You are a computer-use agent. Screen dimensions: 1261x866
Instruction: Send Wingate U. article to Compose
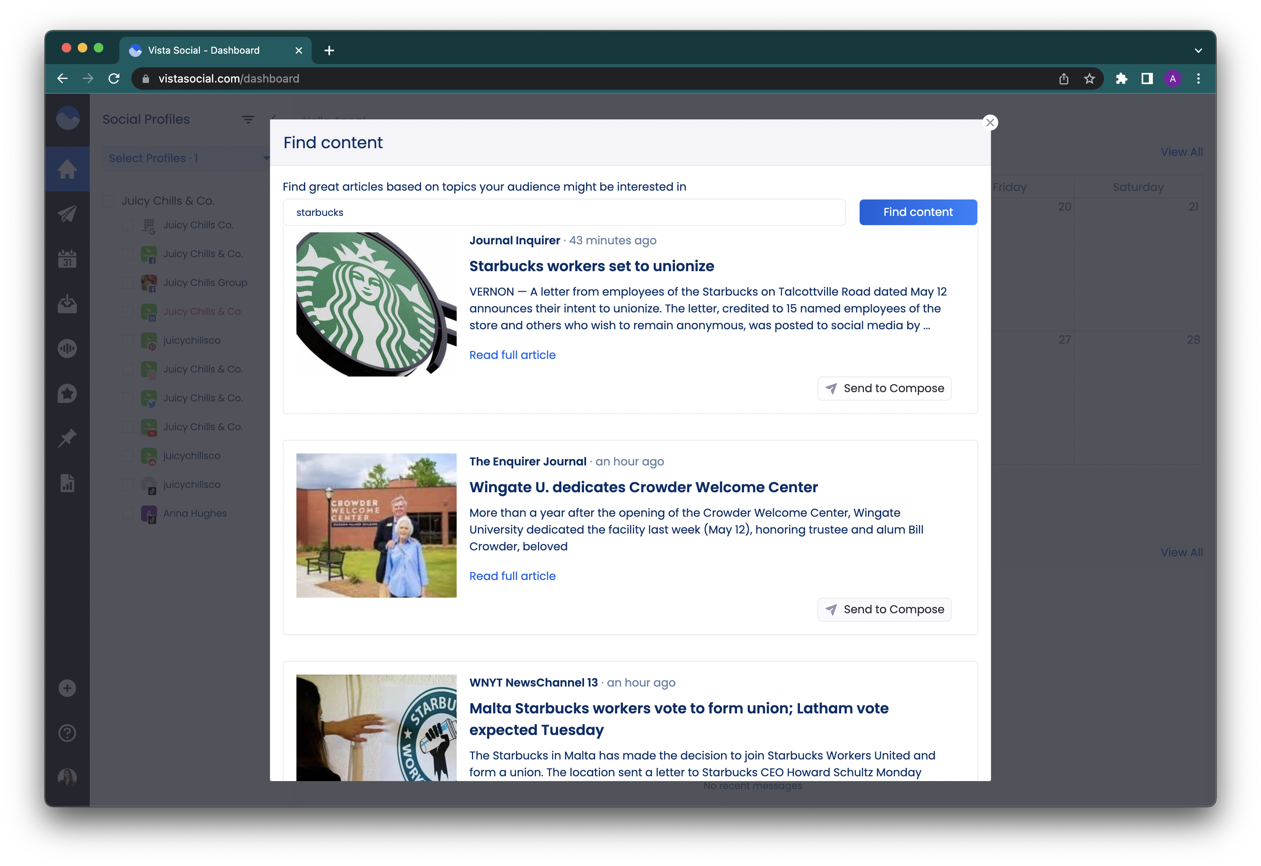click(884, 609)
